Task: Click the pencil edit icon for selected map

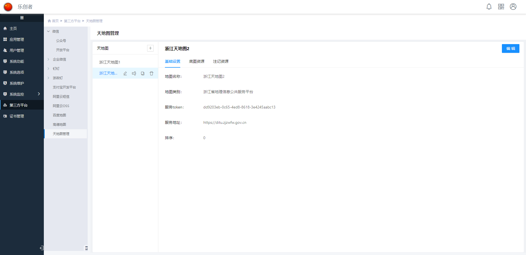Action: click(x=125, y=73)
